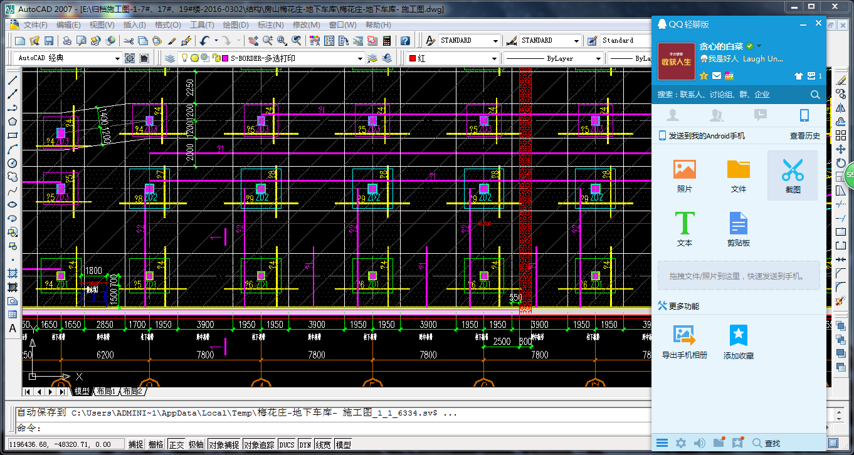Image resolution: width=854 pixels, height=455 pixels.
Task: Select the Polygon draw tool
Action: point(12,121)
